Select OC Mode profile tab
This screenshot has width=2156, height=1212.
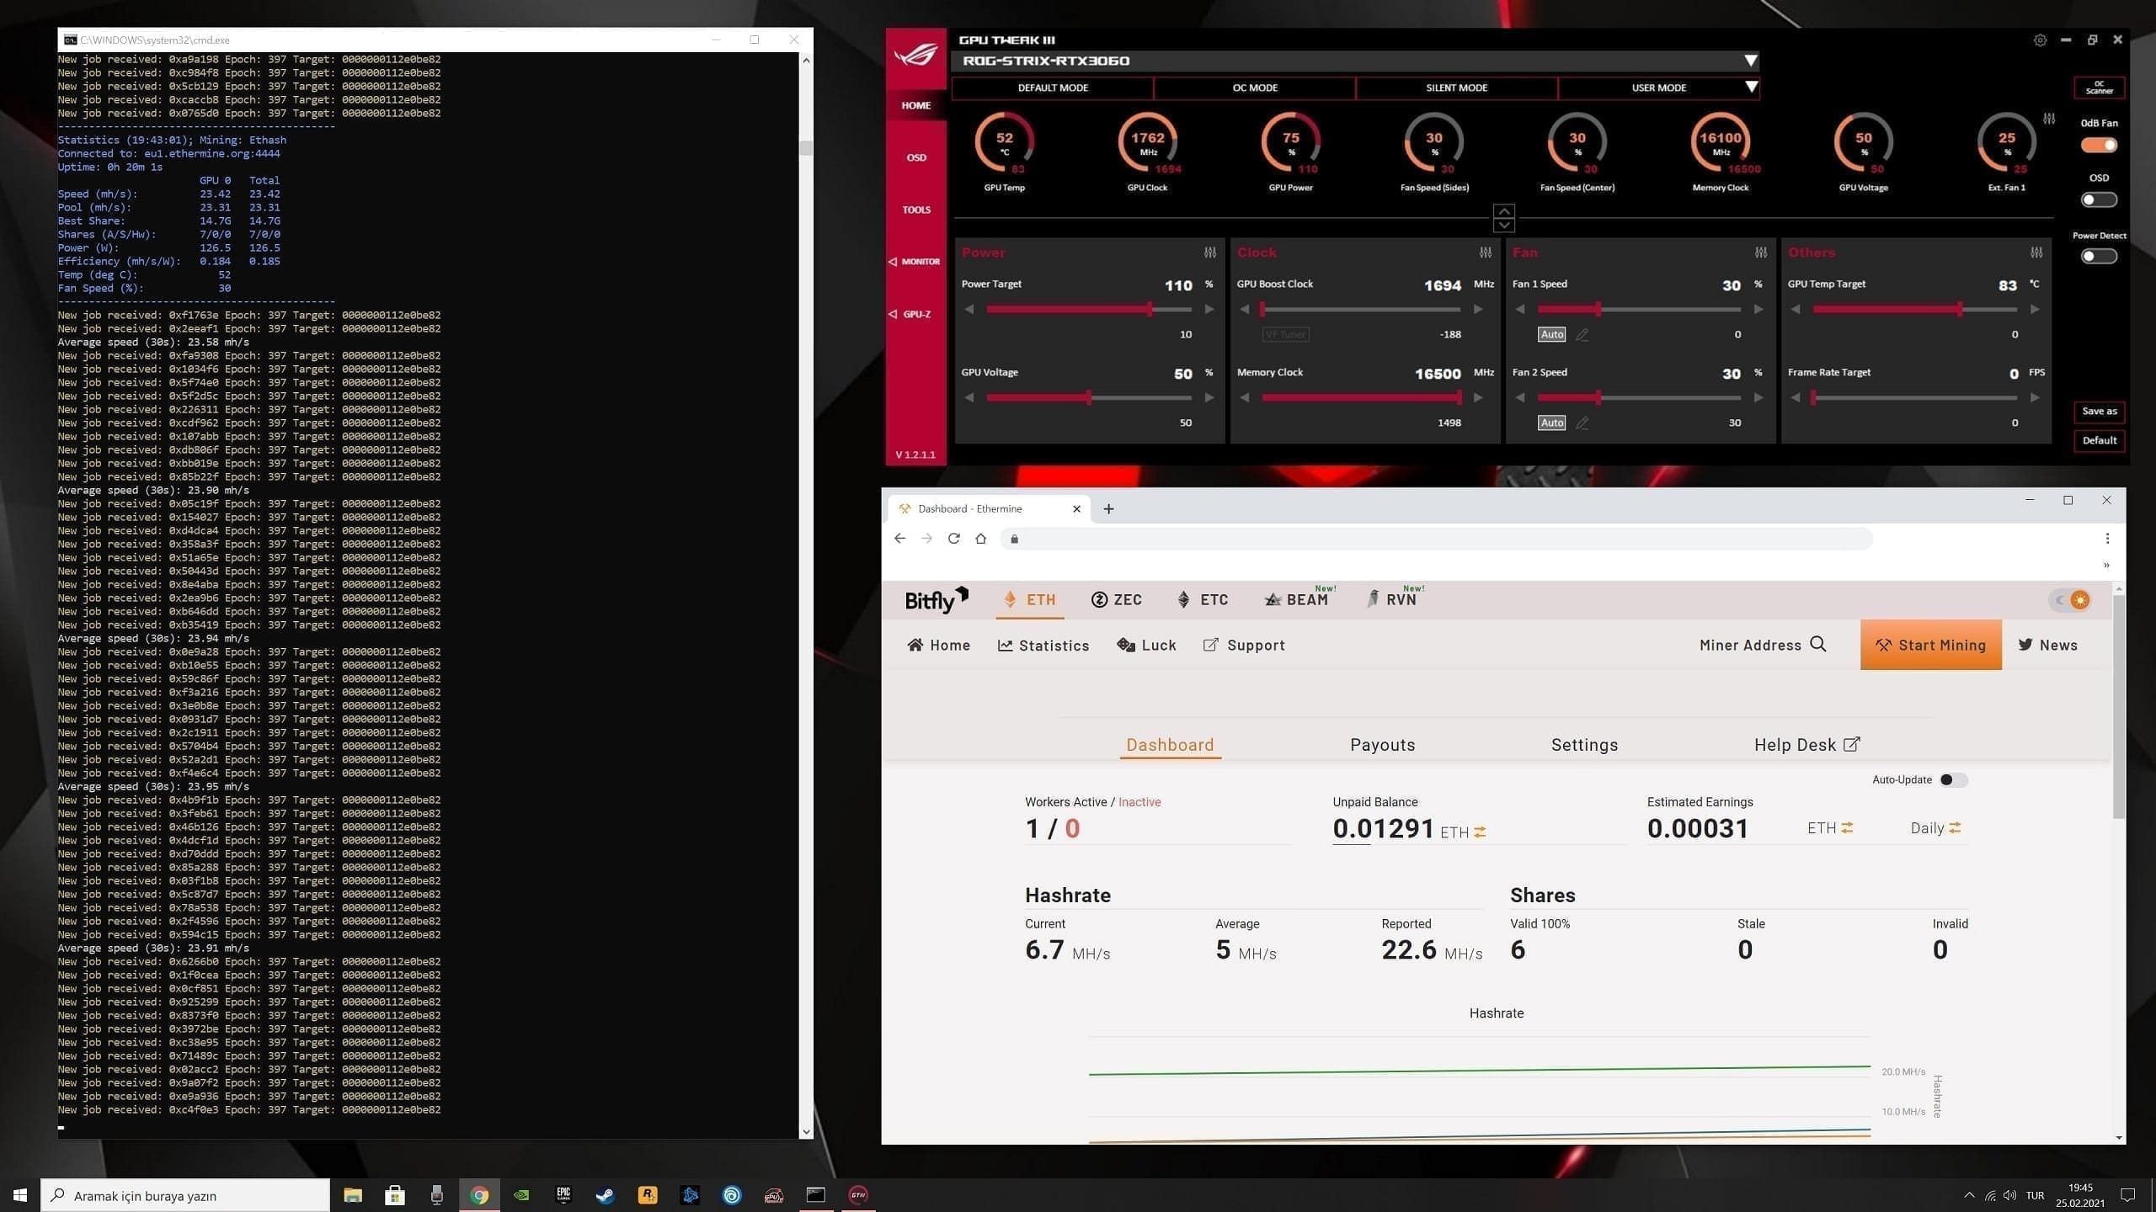coord(1255,88)
